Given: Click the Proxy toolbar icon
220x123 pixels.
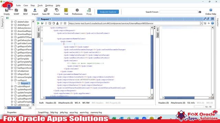Looking at the screenshot, I should coord(89,10).
